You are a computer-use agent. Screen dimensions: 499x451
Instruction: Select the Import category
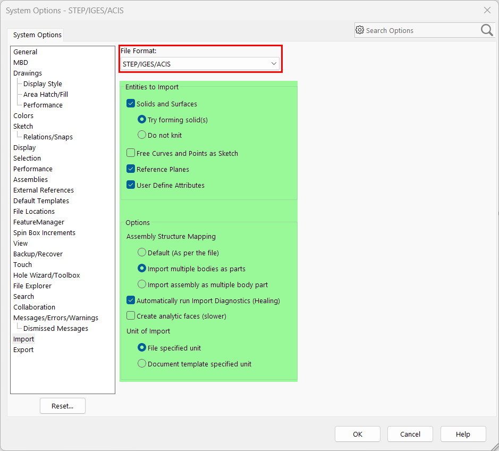(23, 339)
